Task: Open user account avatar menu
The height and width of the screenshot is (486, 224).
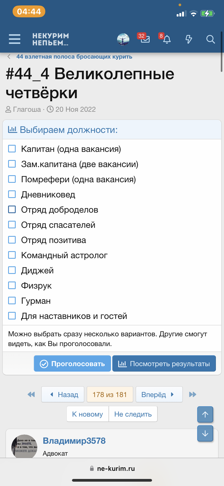Action: point(123,39)
